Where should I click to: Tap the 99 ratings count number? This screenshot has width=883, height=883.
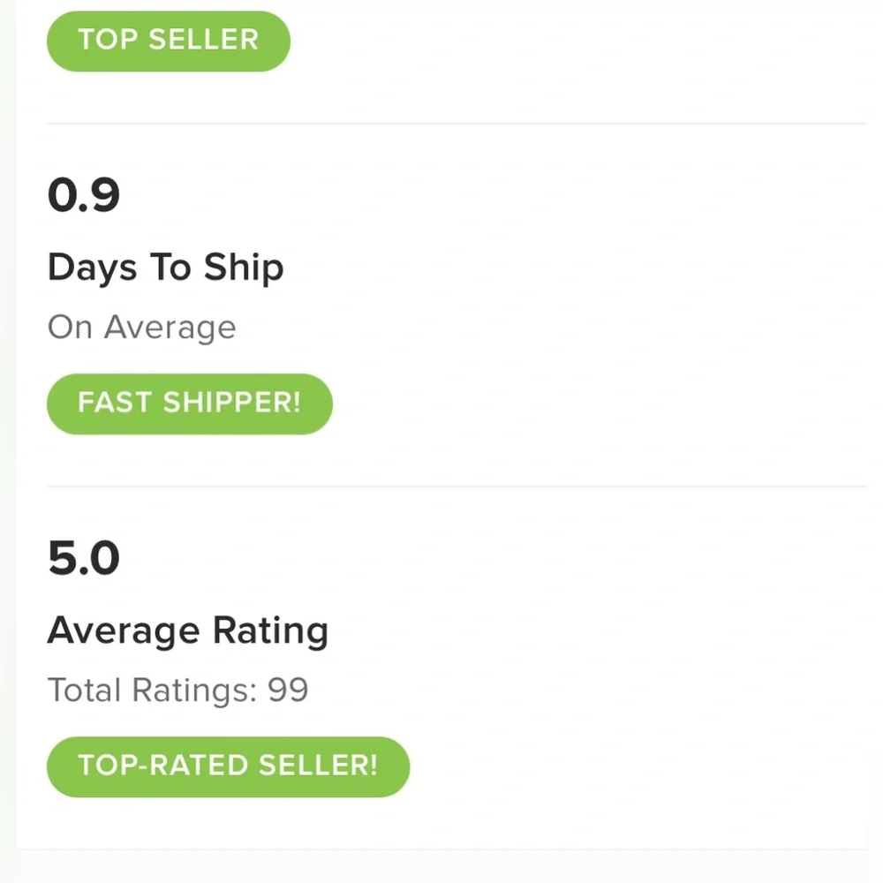coord(288,690)
